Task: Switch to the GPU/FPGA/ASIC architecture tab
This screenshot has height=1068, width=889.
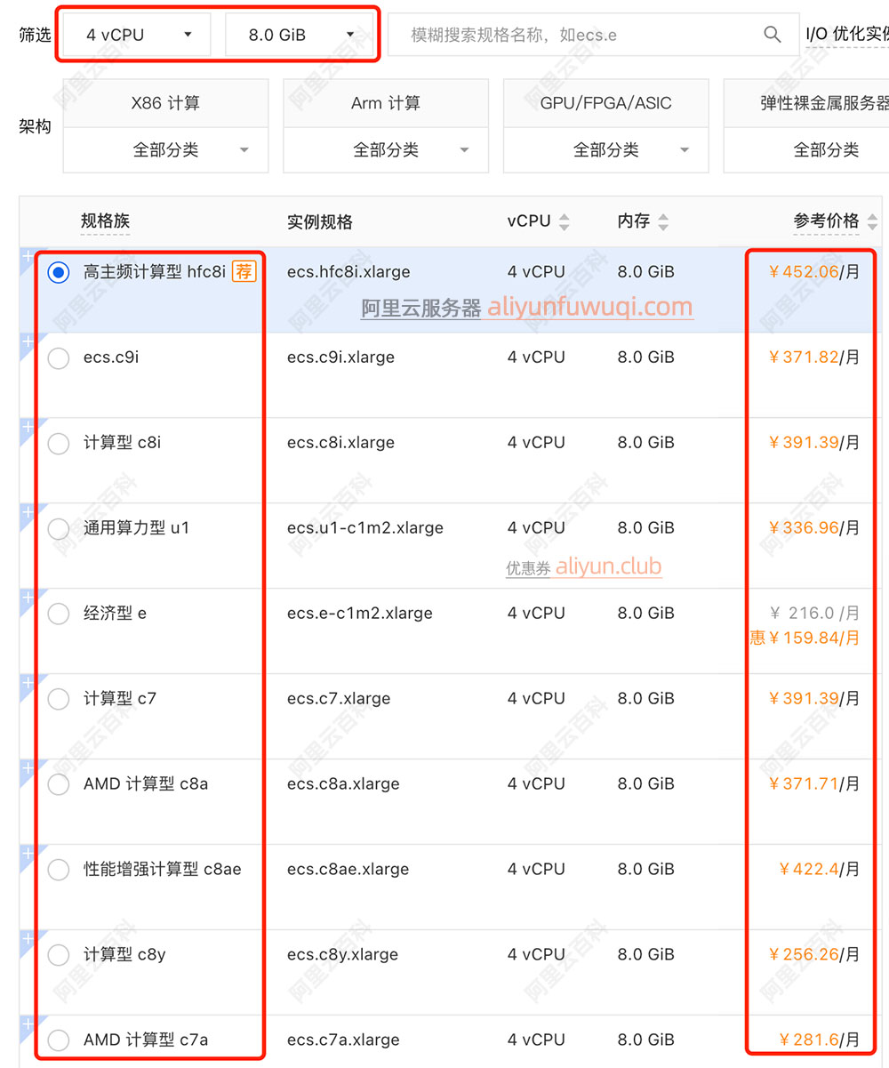Action: click(x=606, y=103)
